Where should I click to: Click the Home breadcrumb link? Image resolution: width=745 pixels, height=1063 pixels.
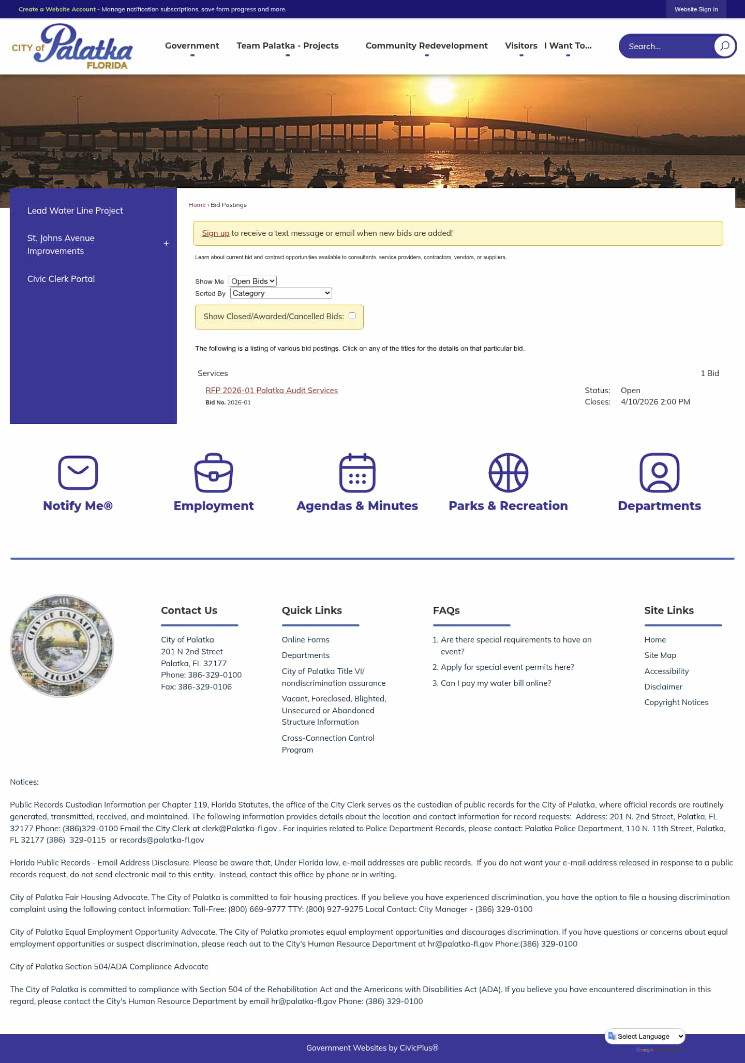point(197,205)
